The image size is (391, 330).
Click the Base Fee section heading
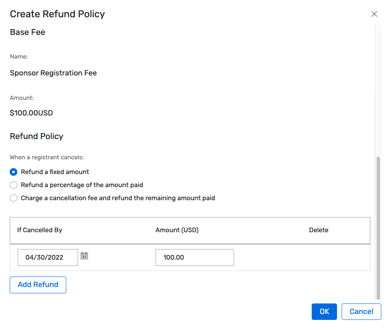click(27, 32)
